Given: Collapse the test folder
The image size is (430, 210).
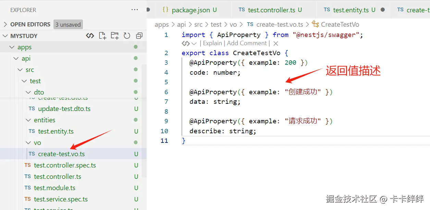Looking at the screenshot, I should pos(24,81).
